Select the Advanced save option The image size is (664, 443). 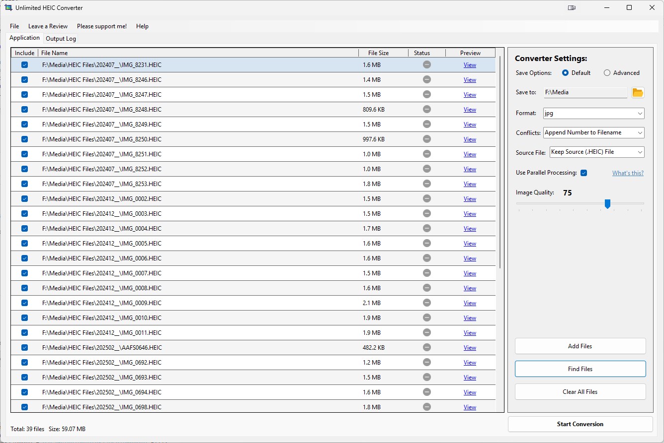[x=606, y=72]
